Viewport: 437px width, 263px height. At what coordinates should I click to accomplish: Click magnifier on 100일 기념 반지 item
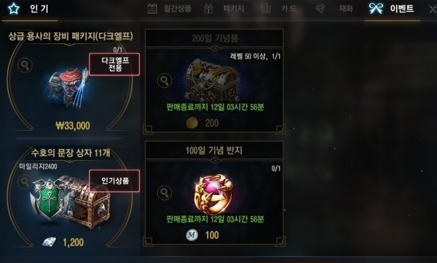pos(164,192)
